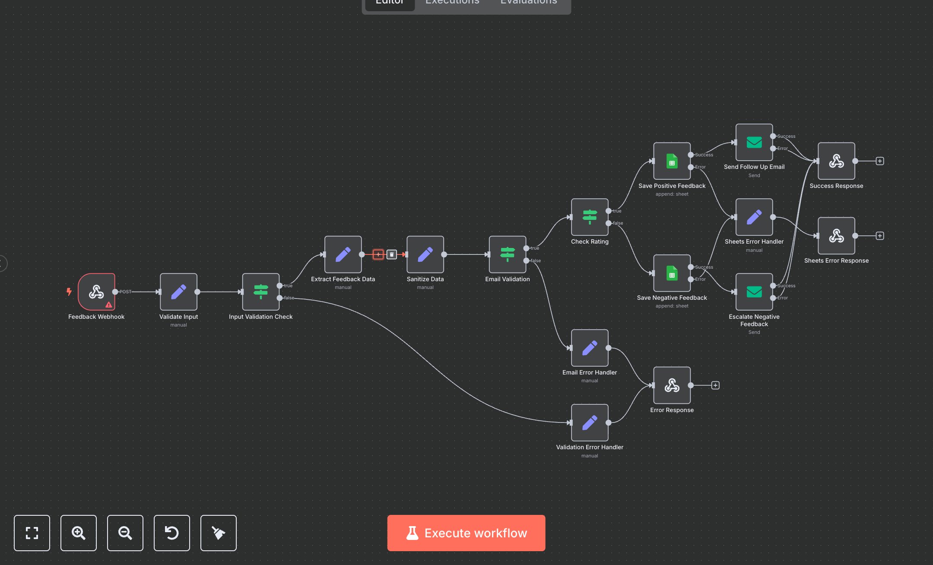Delete the highlighted connection via trash icon

pyautogui.click(x=391, y=254)
